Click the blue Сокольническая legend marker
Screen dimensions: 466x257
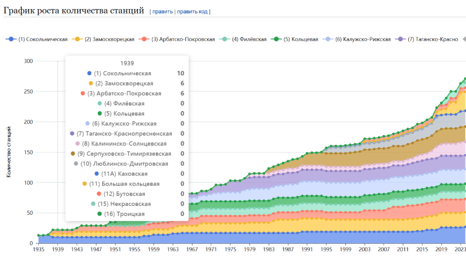pos(11,40)
